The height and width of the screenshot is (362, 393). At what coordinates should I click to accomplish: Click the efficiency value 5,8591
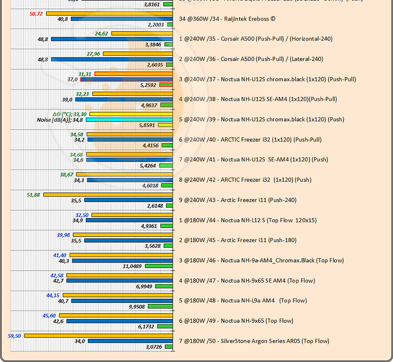pos(147,125)
